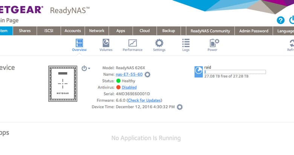
Task: Expand the device power dropdown arrow
Action: point(89,68)
